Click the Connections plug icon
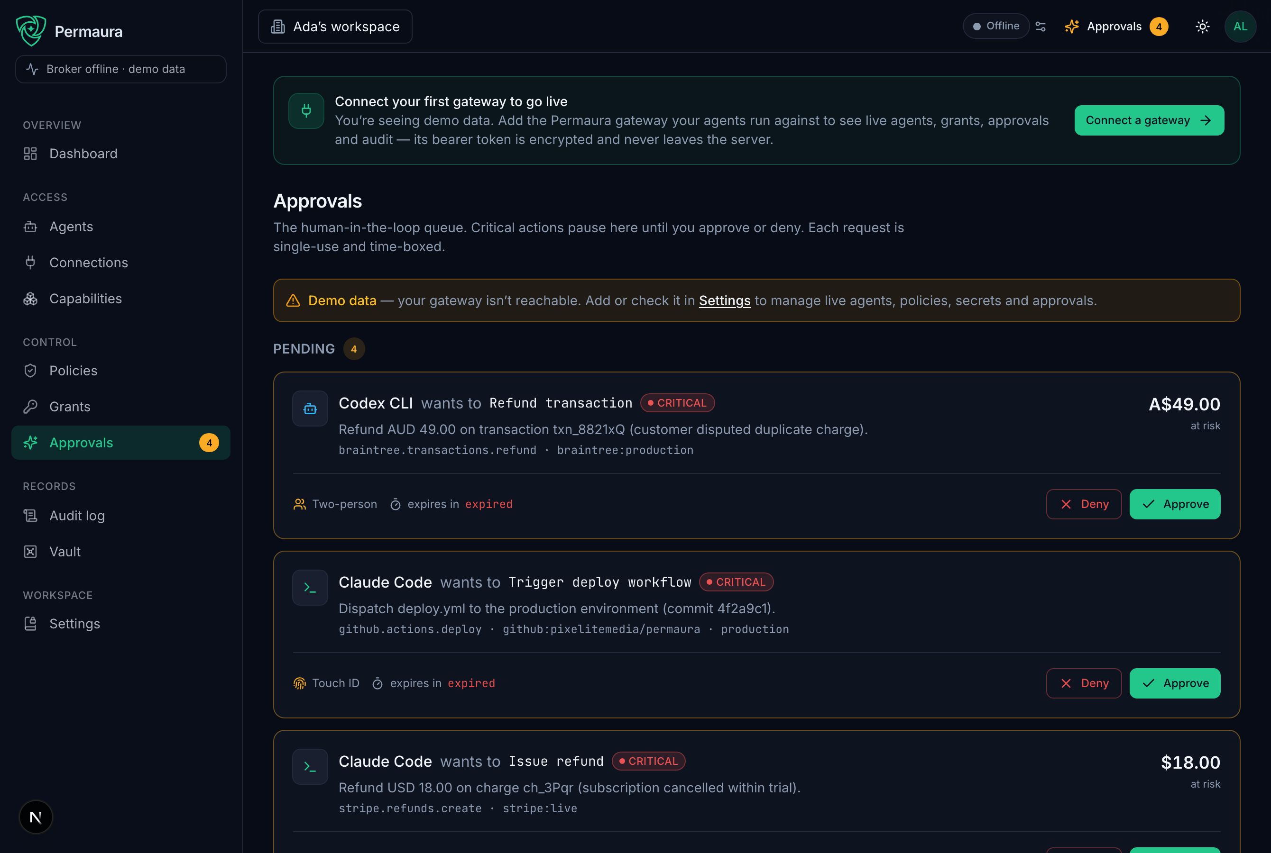Screen dimensions: 1271x853 tap(30, 263)
